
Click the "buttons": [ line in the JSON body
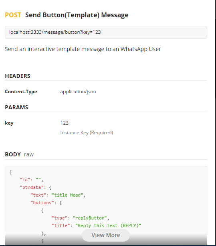[x=46, y=203]
